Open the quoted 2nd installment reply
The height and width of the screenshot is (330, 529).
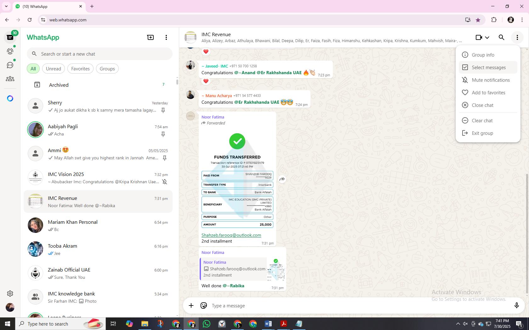242,269
